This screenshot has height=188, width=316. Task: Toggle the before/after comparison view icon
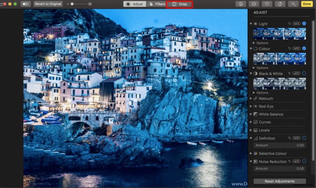click(26, 4)
